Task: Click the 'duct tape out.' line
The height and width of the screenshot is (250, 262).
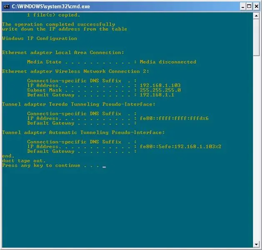Action: click(x=24, y=161)
